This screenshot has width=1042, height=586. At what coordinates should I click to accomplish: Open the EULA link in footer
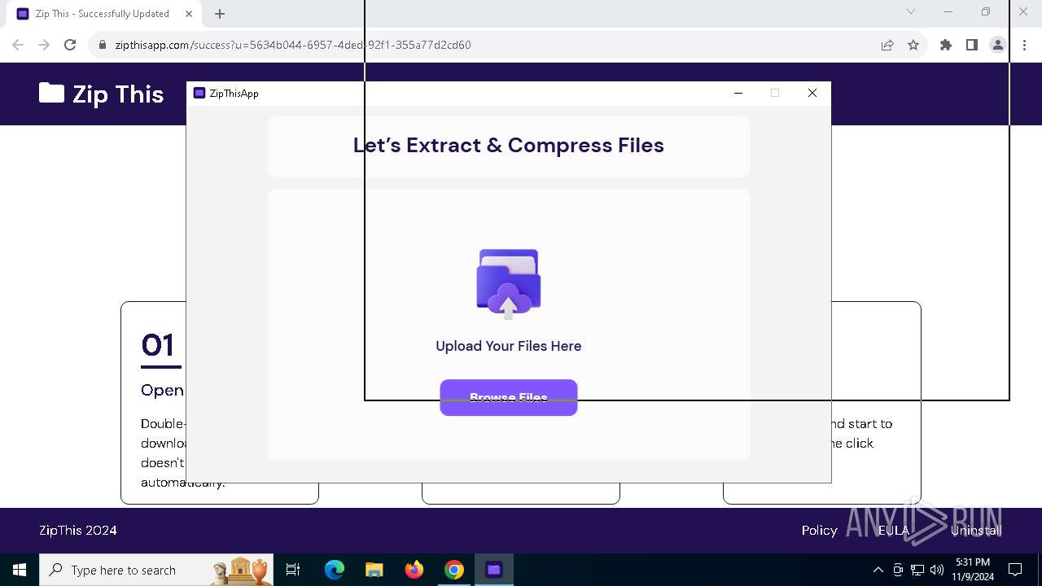893,530
